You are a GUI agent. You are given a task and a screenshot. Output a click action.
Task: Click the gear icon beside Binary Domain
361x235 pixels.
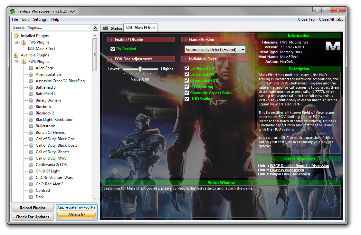click(x=31, y=100)
